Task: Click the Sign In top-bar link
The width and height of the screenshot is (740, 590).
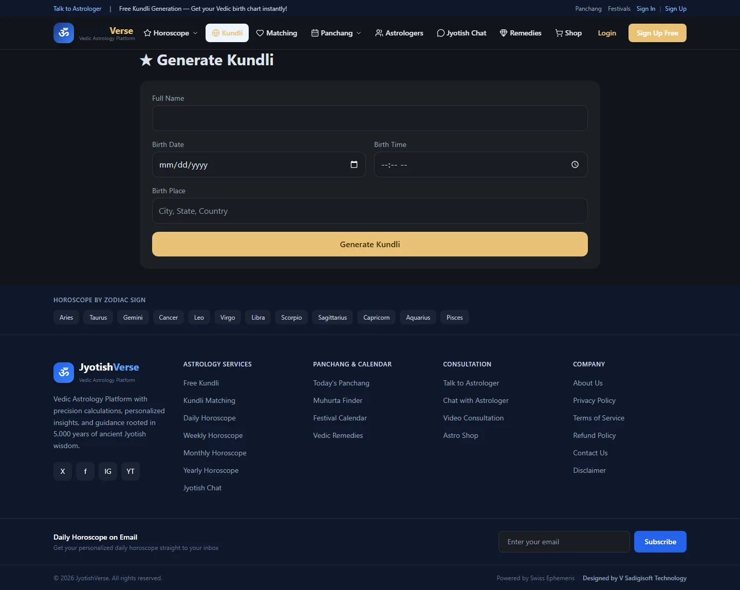Action: [646, 9]
